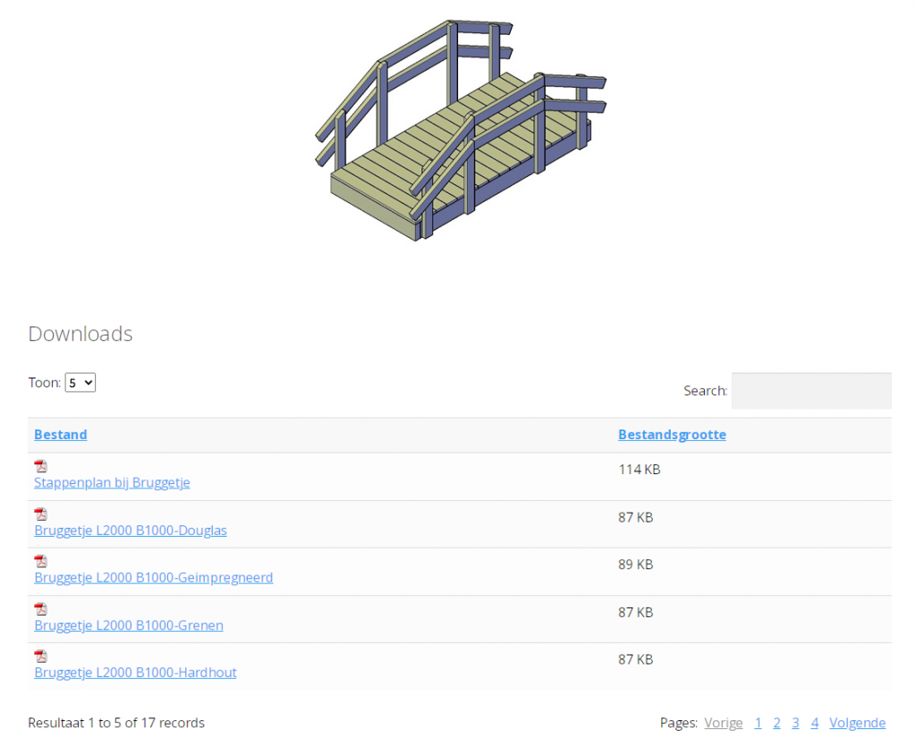
Task: Click PDF icon above Stappenplan bij Bruggetje
Action: point(40,466)
